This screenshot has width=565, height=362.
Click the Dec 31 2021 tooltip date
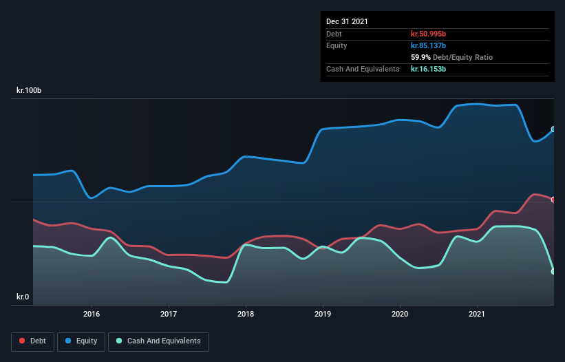pos(347,21)
